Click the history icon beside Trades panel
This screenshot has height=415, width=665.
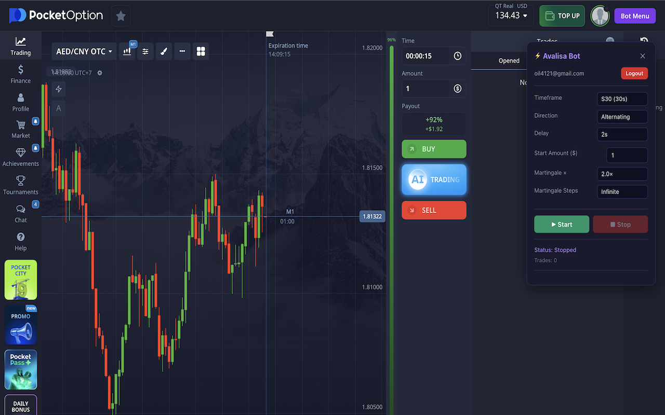644,41
